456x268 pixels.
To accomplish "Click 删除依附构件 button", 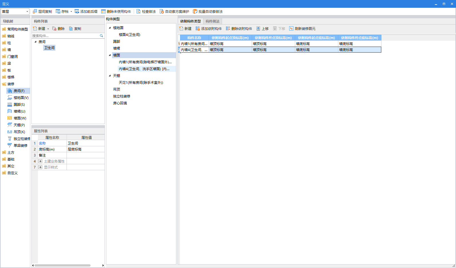I will (x=239, y=29).
